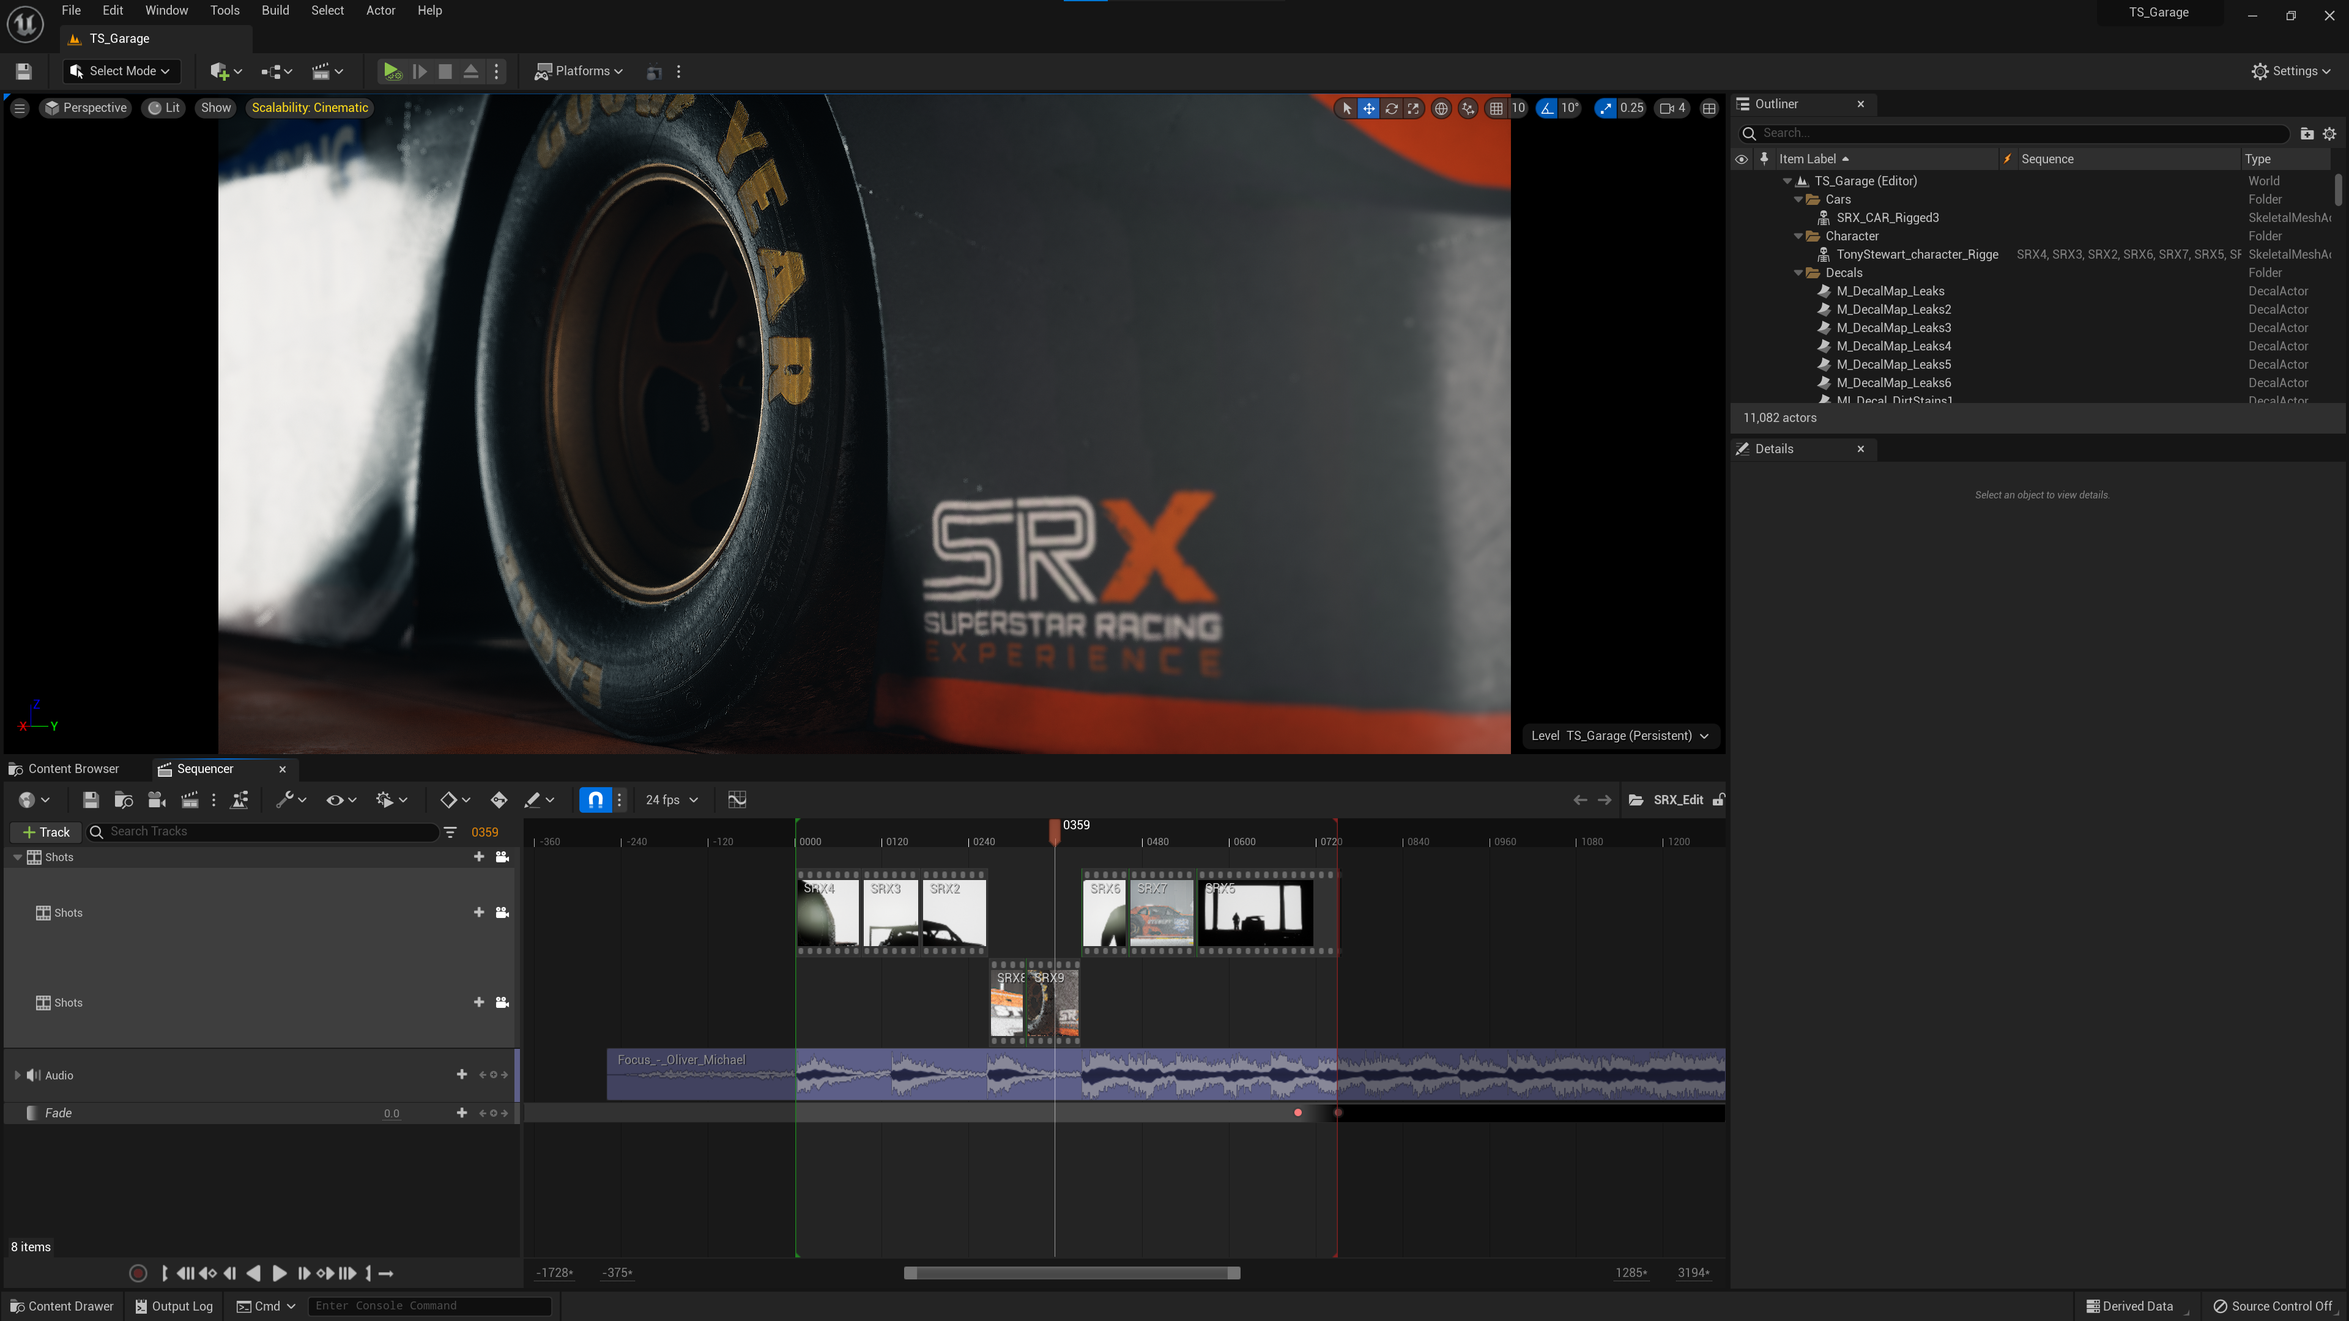Toggle scale snapping in viewport
The image size is (2349, 1321).
(1605, 108)
